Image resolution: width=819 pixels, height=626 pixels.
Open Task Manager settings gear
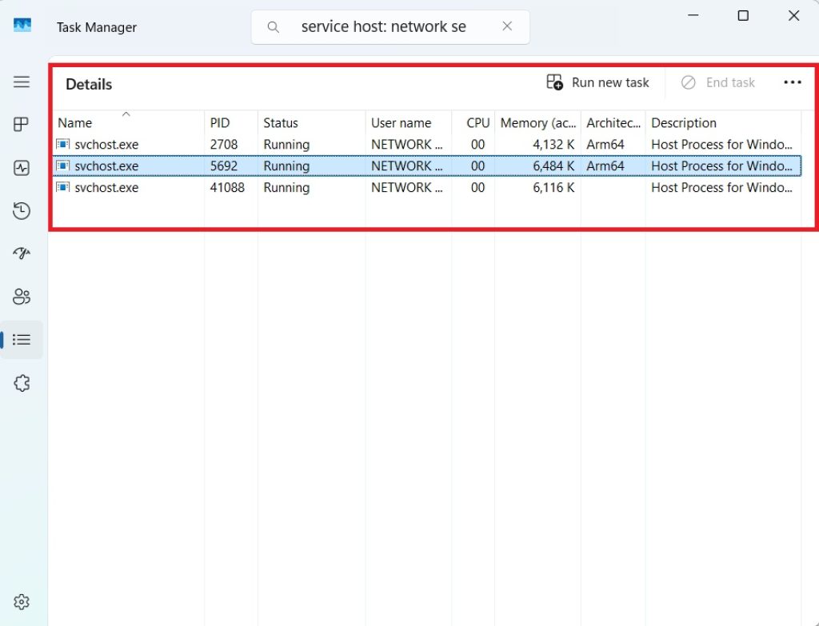[22, 602]
